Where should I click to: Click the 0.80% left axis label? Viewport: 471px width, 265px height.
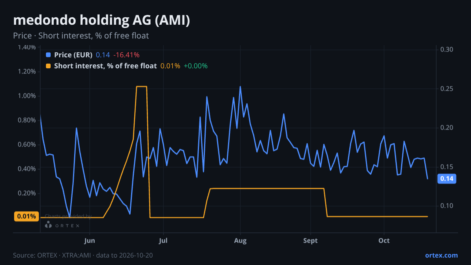click(x=27, y=120)
